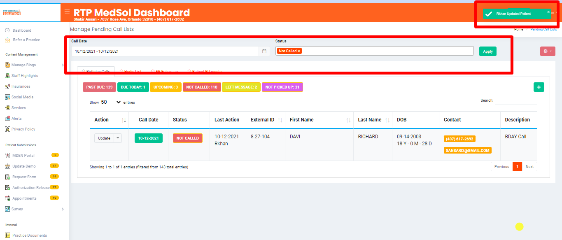
Task: Open the MDEN Portal icon
Action: click(x=7, y=156)
